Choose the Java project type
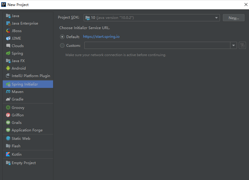This screenshot has width=249, height=180. 28,16
